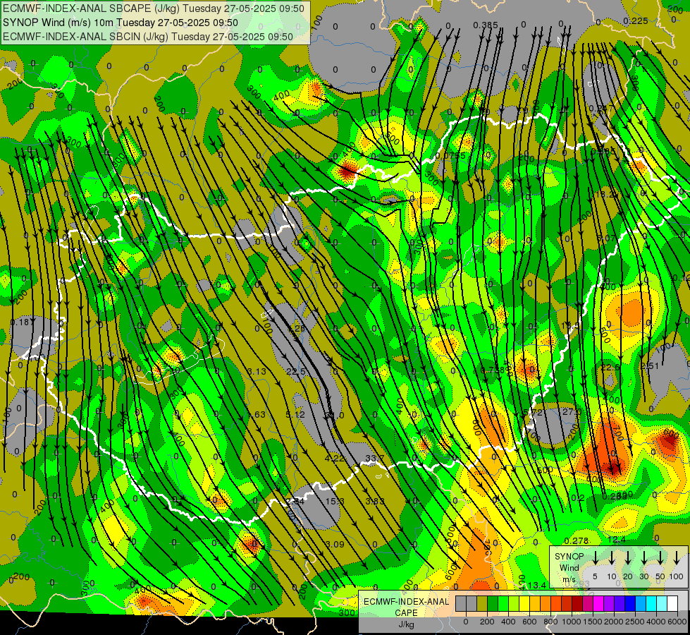Click the '3.13' value on the map
The image size is (690, 635).
coord(257,372)
